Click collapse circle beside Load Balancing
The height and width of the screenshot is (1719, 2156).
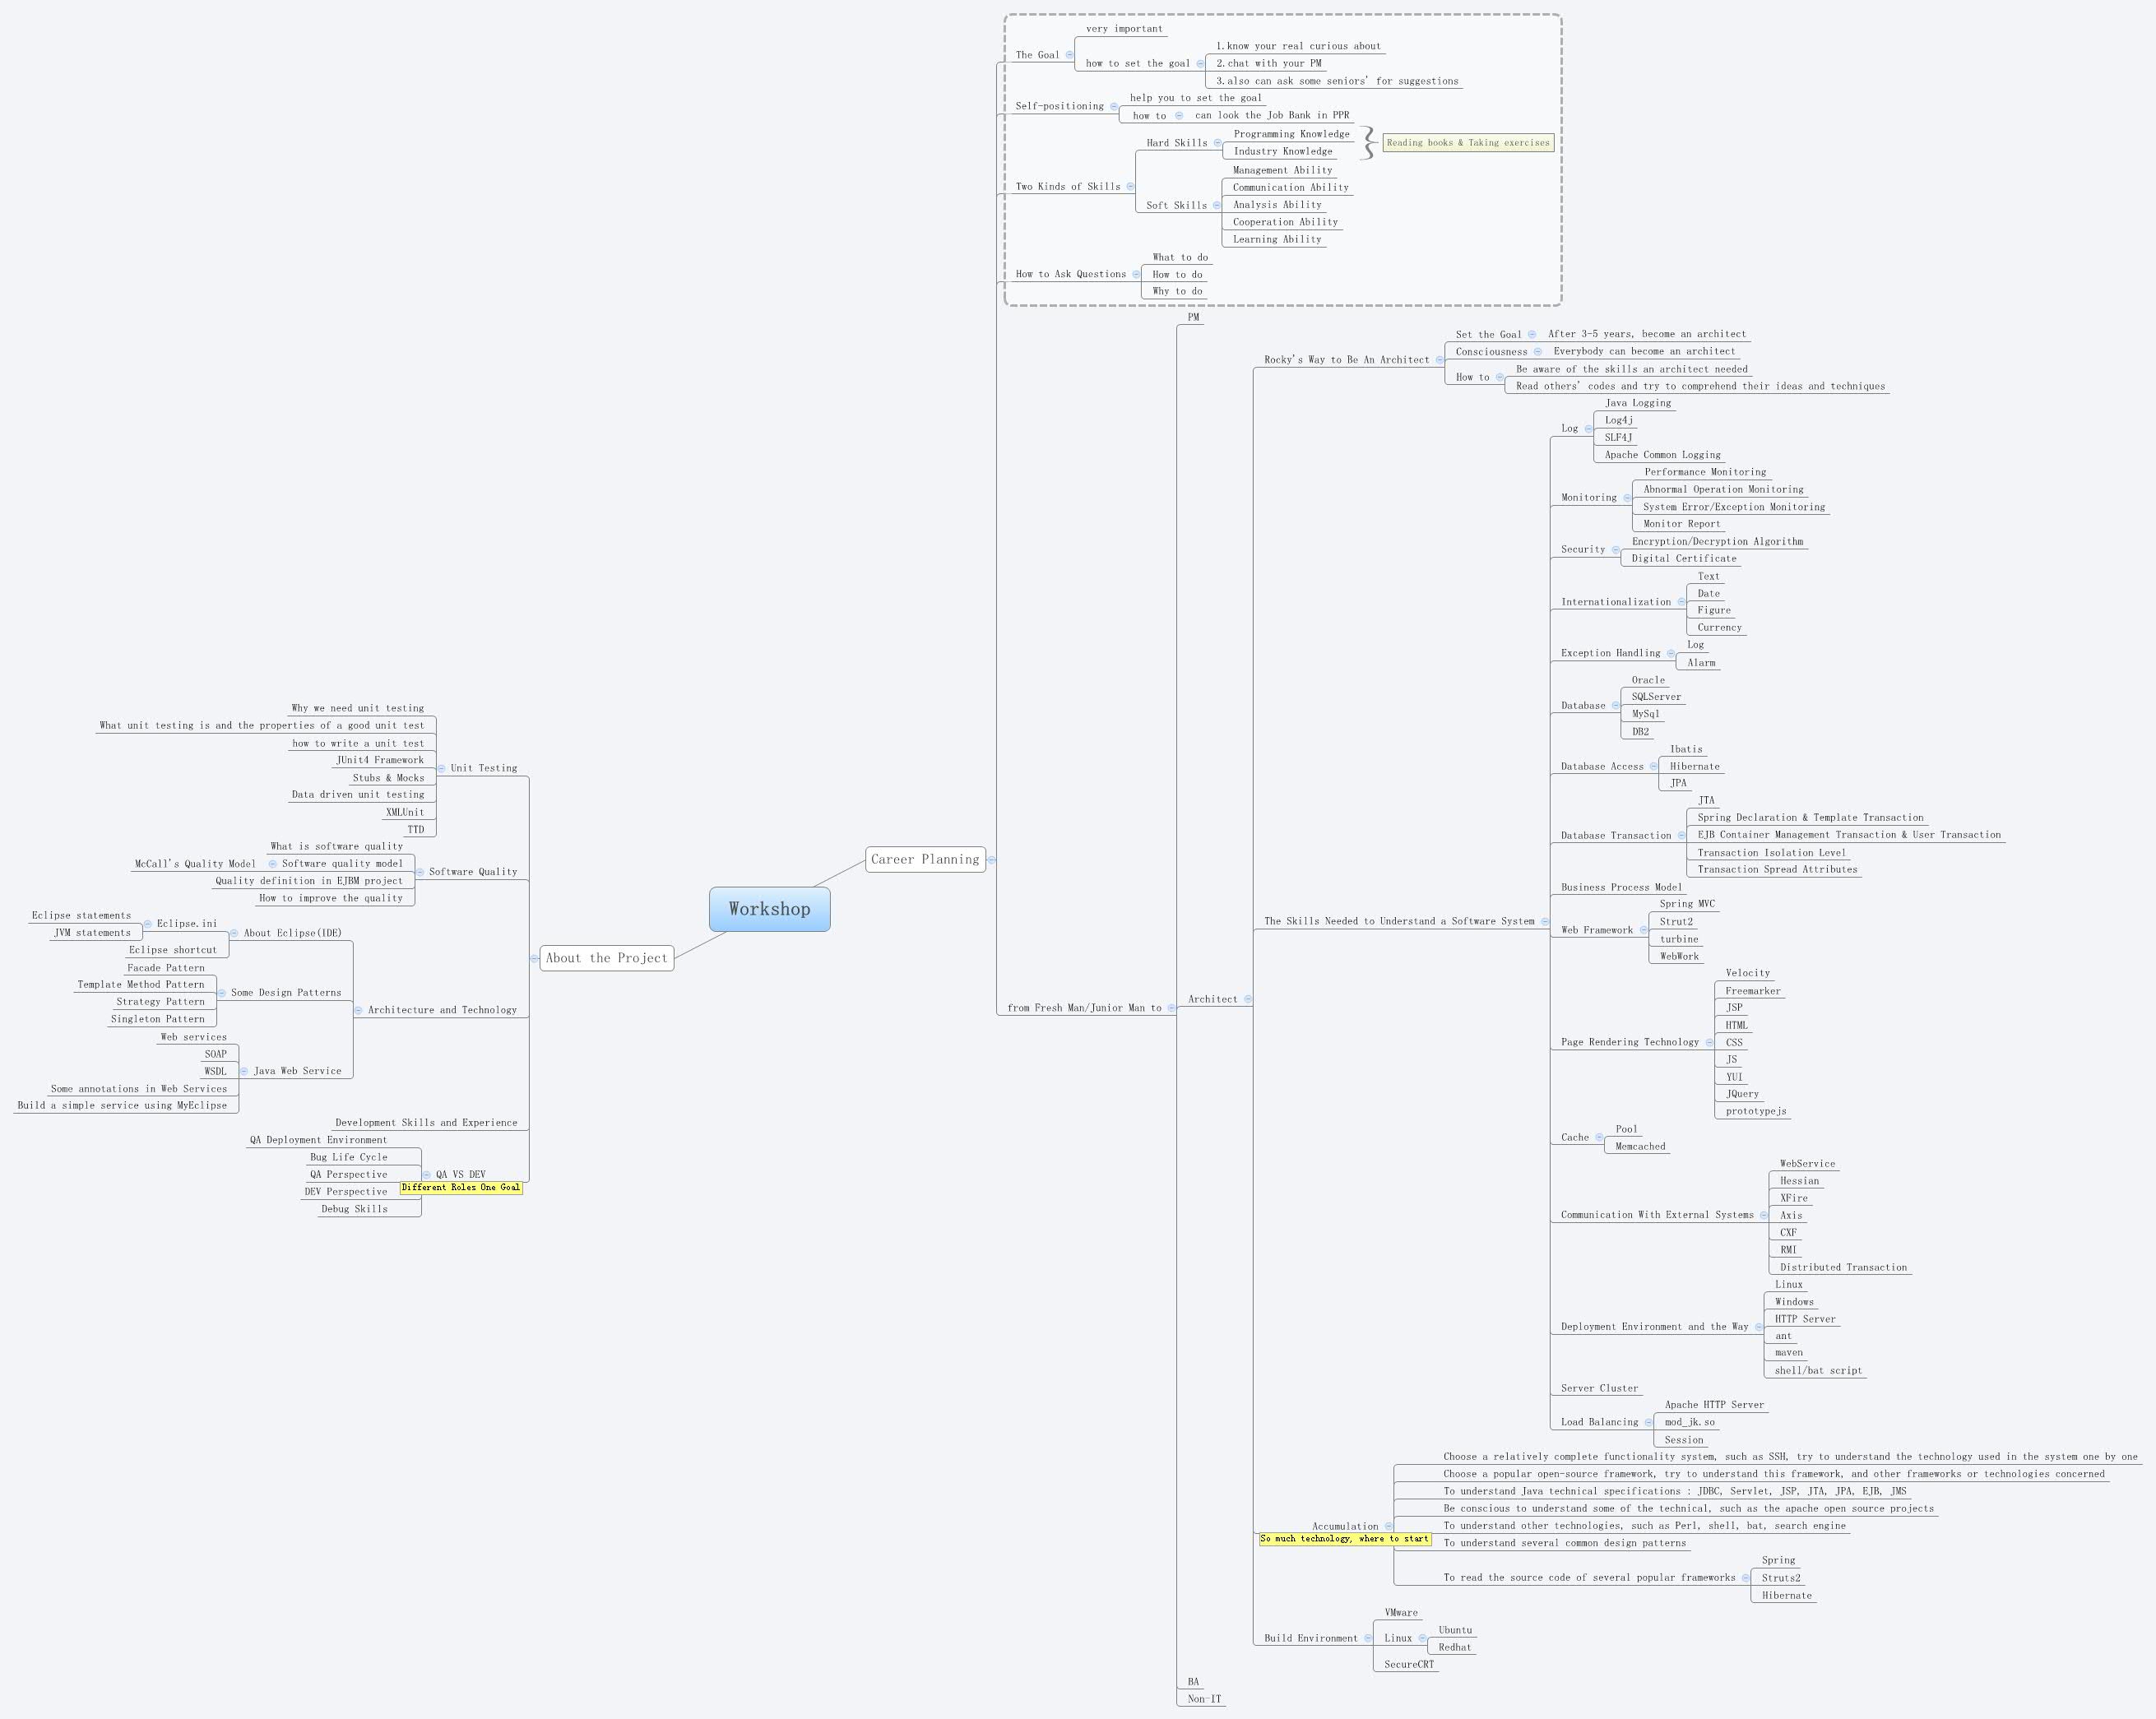coord(1648,1422)
